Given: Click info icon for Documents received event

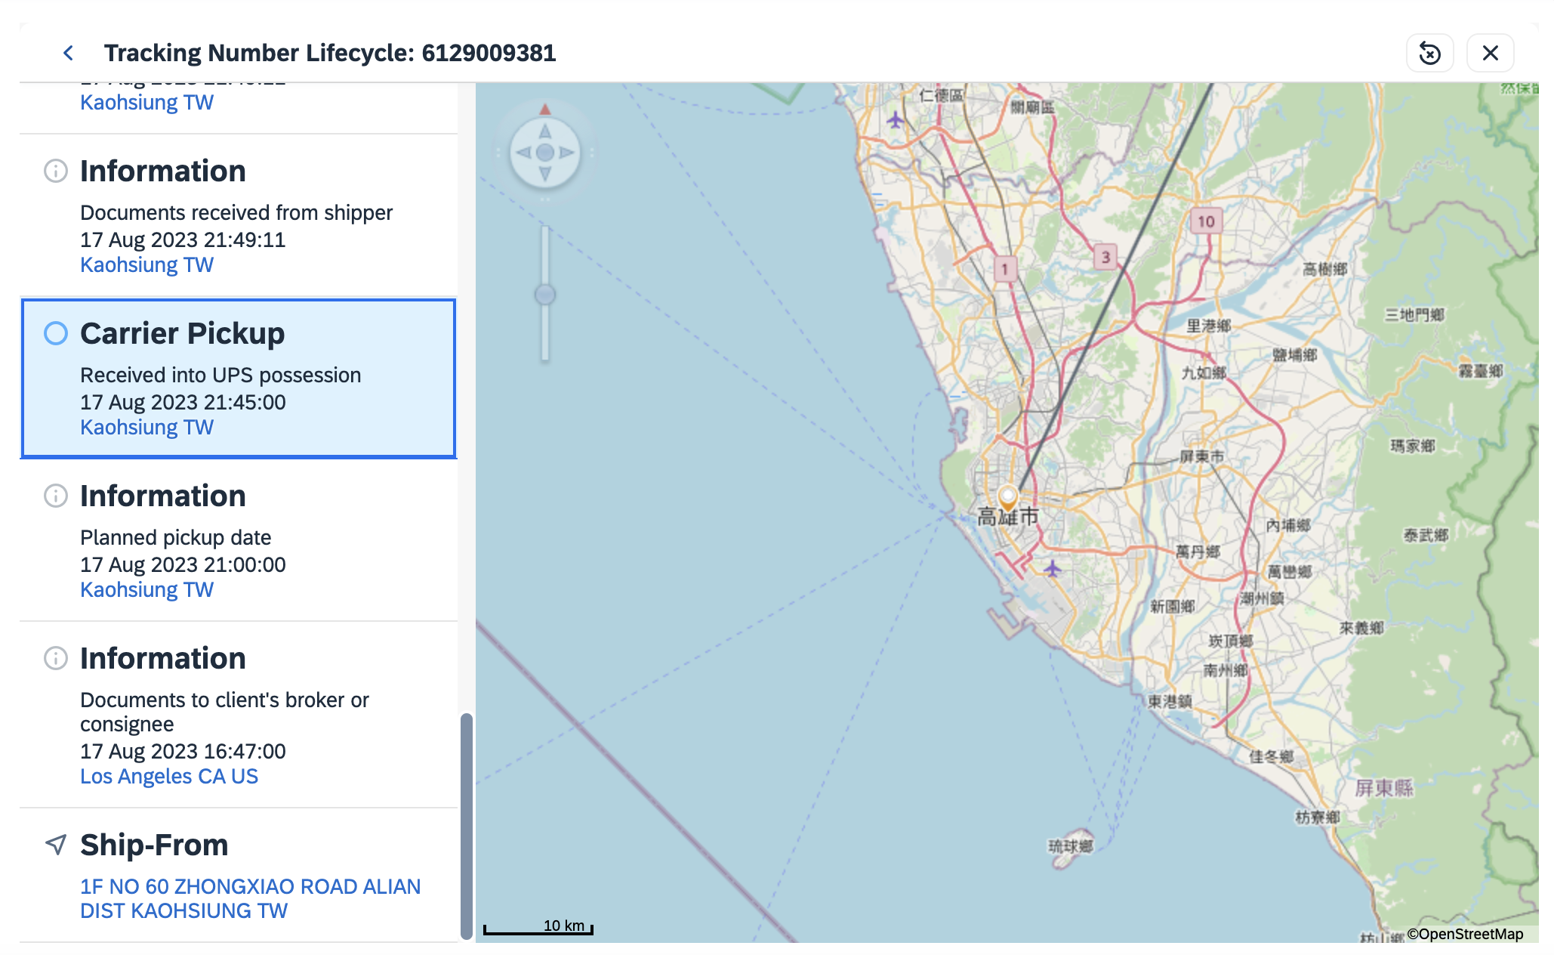Looking at the screenshot, I should tap(55, 171).
